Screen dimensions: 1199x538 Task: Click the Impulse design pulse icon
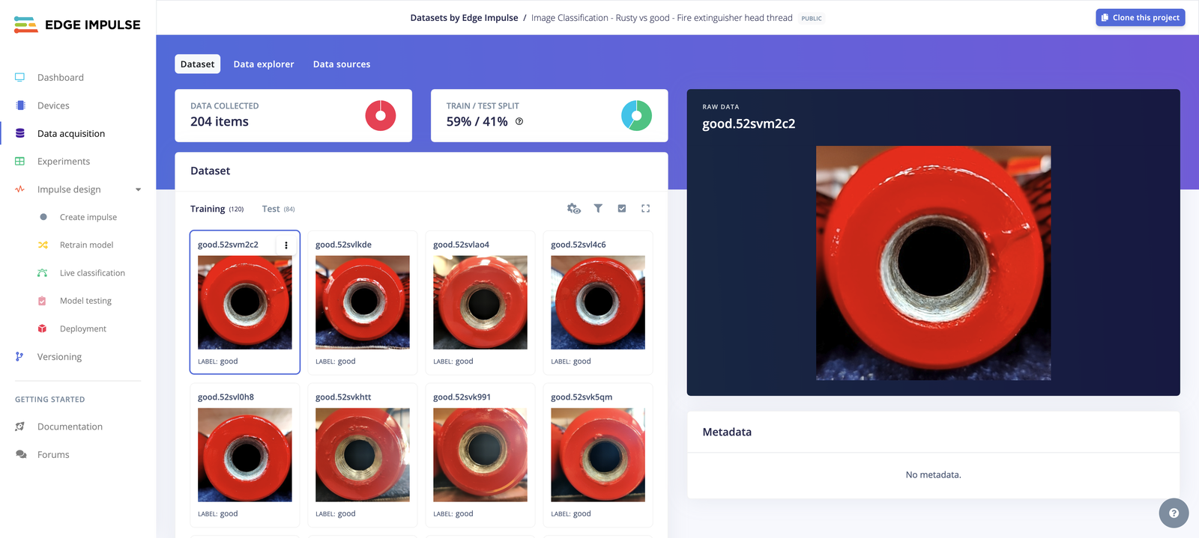(20, 189)
